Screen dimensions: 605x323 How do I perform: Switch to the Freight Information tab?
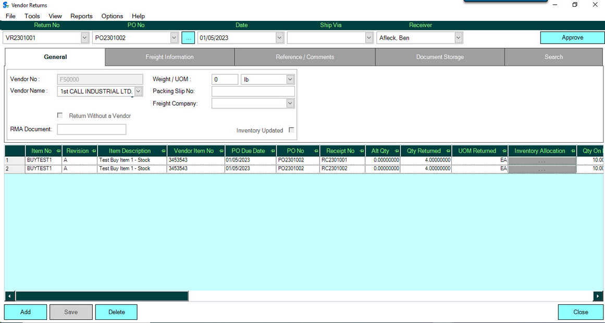(x=169, y=57)
